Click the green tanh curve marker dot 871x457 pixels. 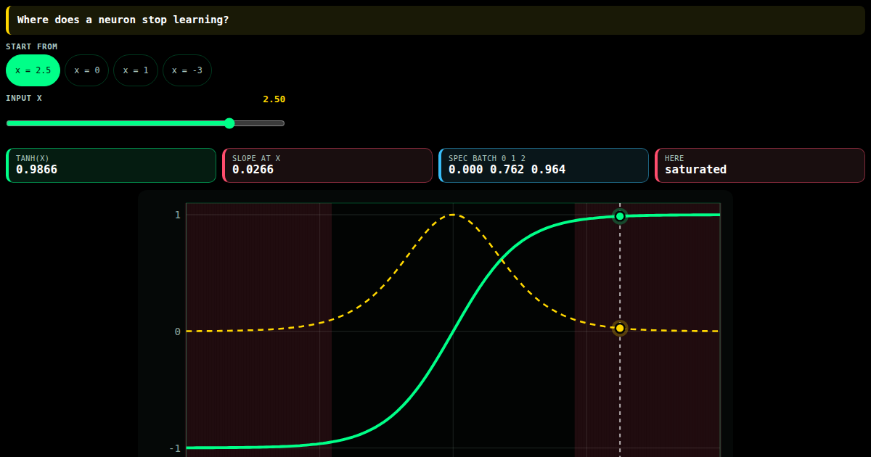pos(620,216)
